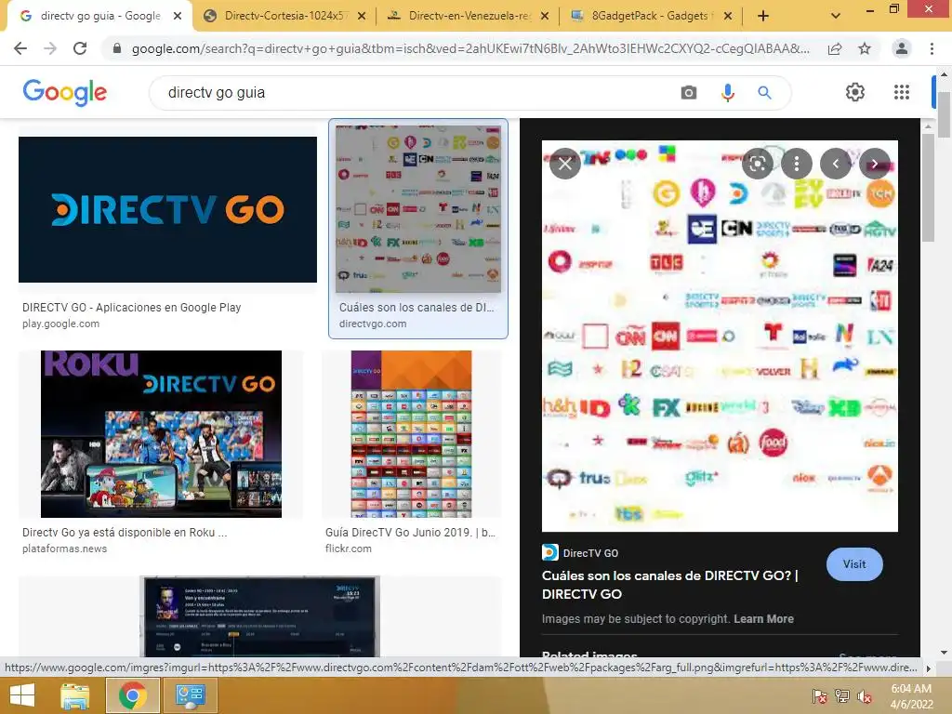
Task: Show previous image in preview
Action: [836, 164]
